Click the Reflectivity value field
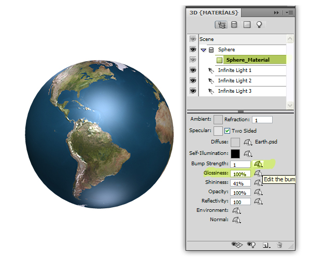This screenshot has width=311, height=259. coord(241,202)
